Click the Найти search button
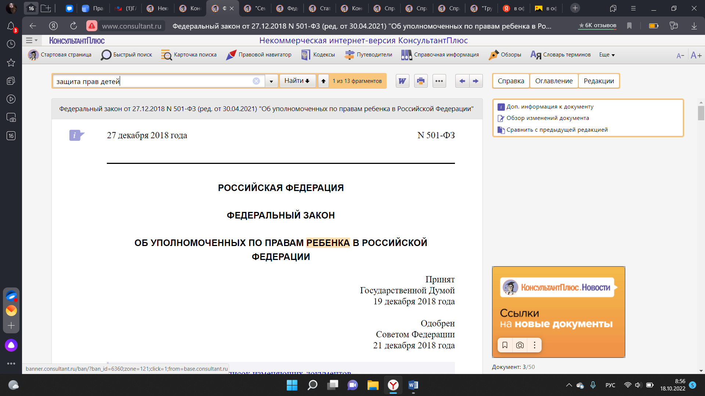 (297, 81)
